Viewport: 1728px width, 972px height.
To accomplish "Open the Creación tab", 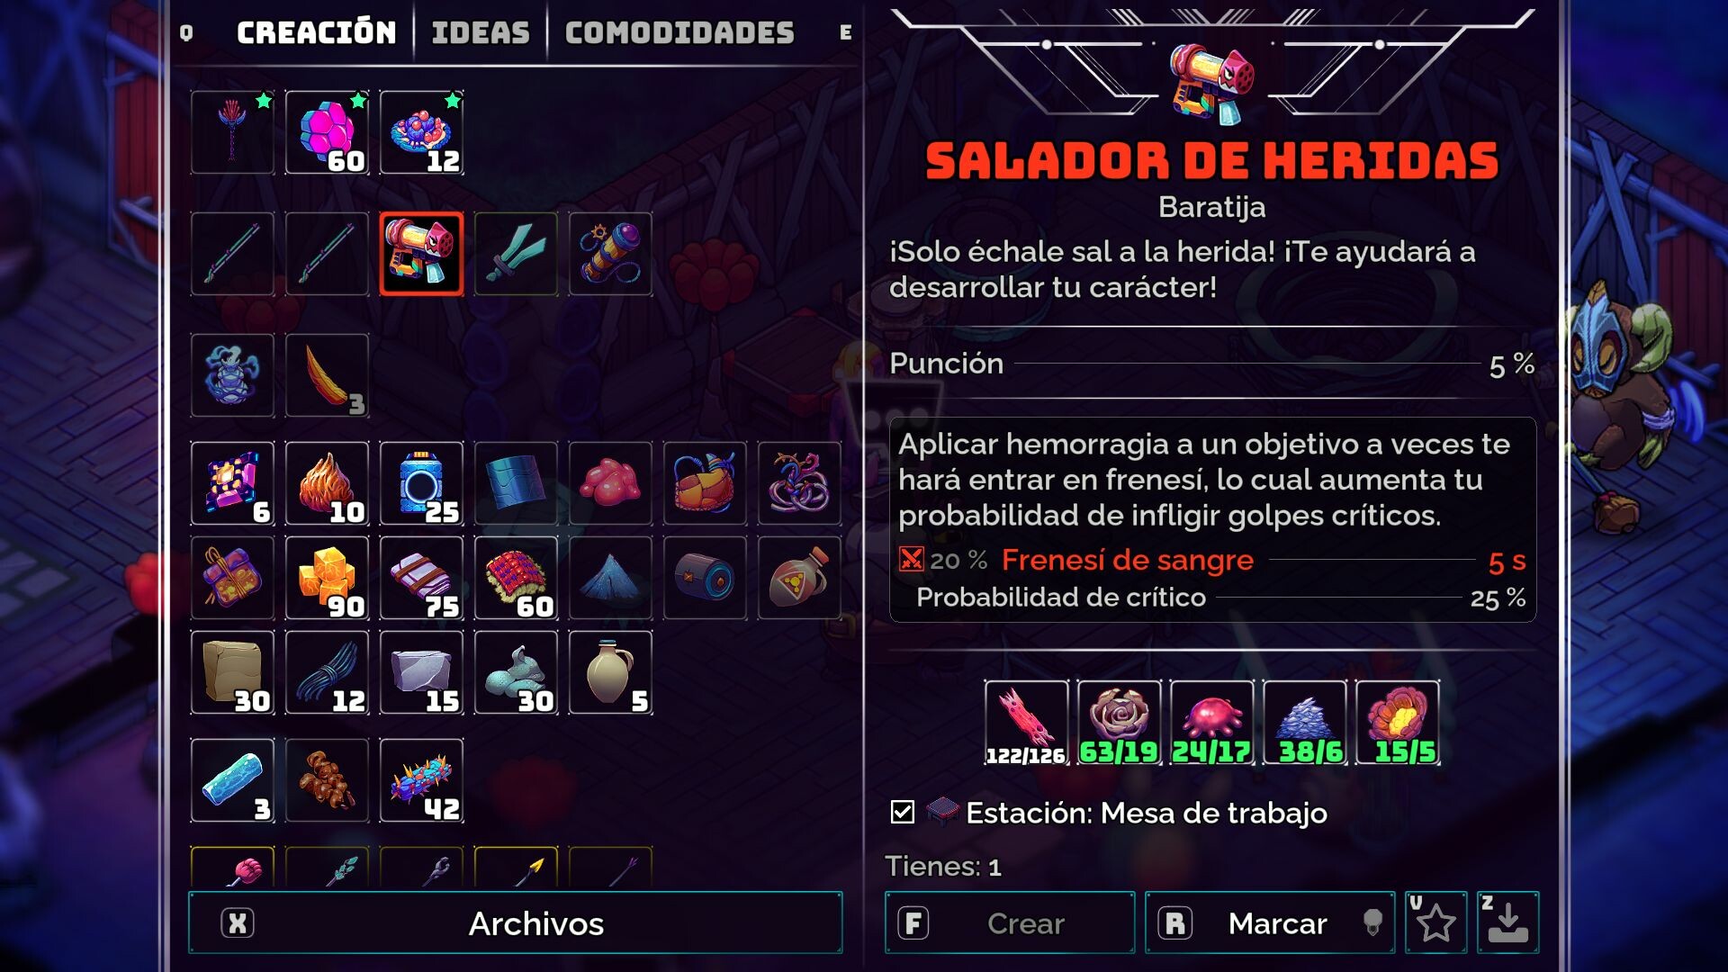I will pos(316,33).
